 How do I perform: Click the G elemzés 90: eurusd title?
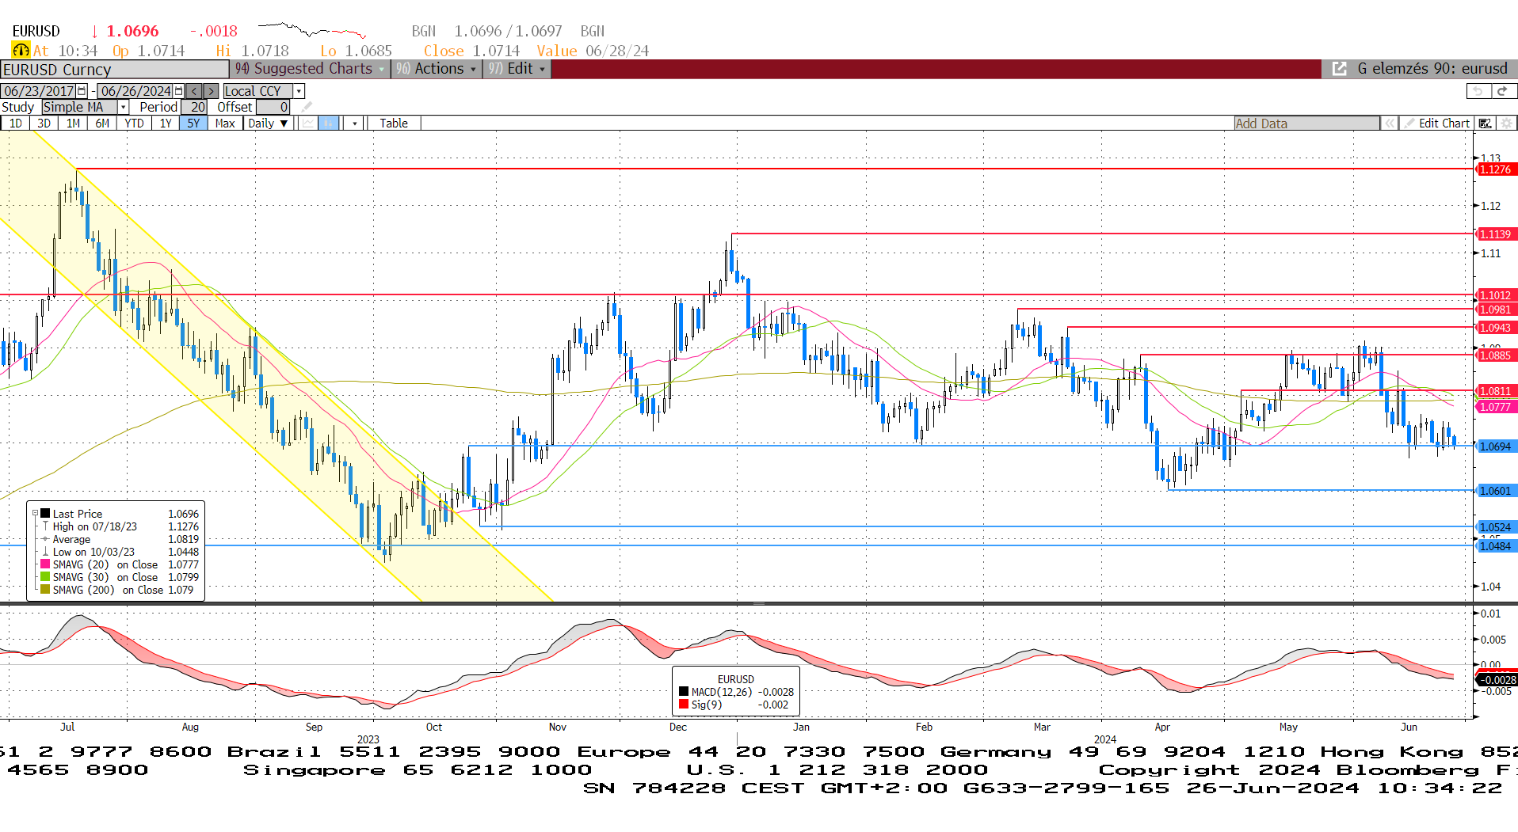1432,69
